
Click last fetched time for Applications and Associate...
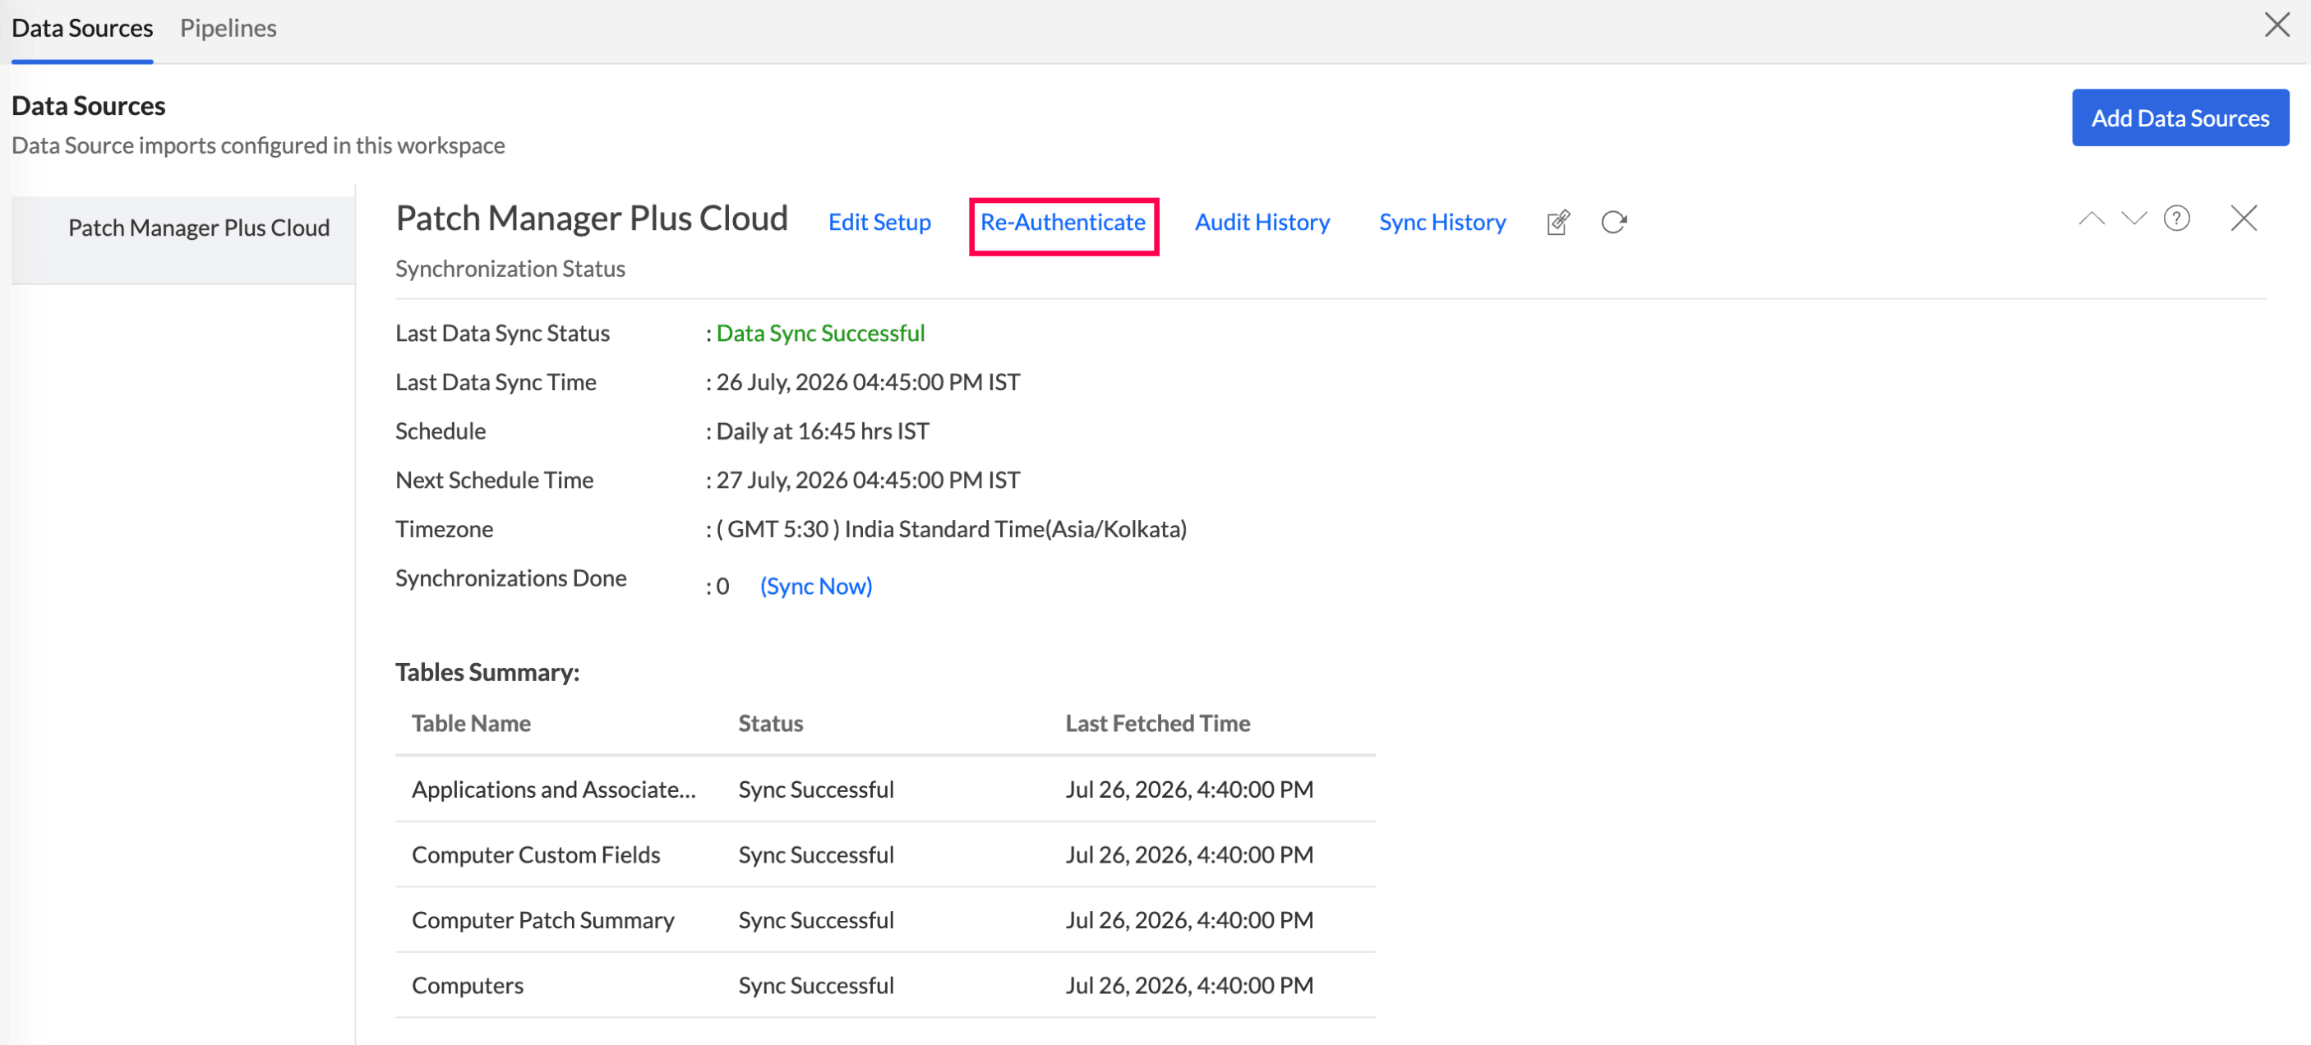[x=1189, y=790]
